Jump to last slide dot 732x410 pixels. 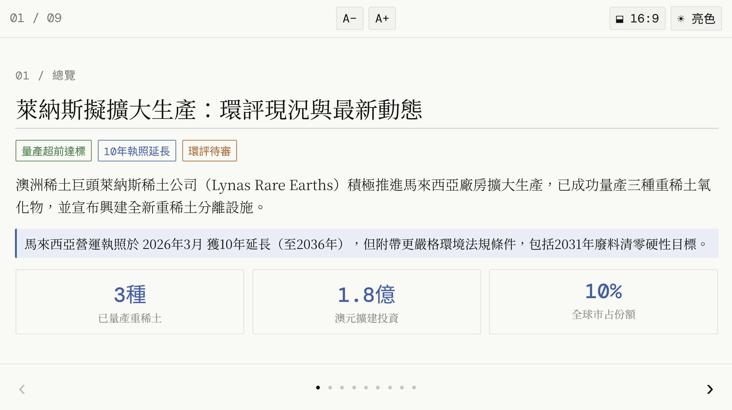pyautogui.click(x=414, y=388)
